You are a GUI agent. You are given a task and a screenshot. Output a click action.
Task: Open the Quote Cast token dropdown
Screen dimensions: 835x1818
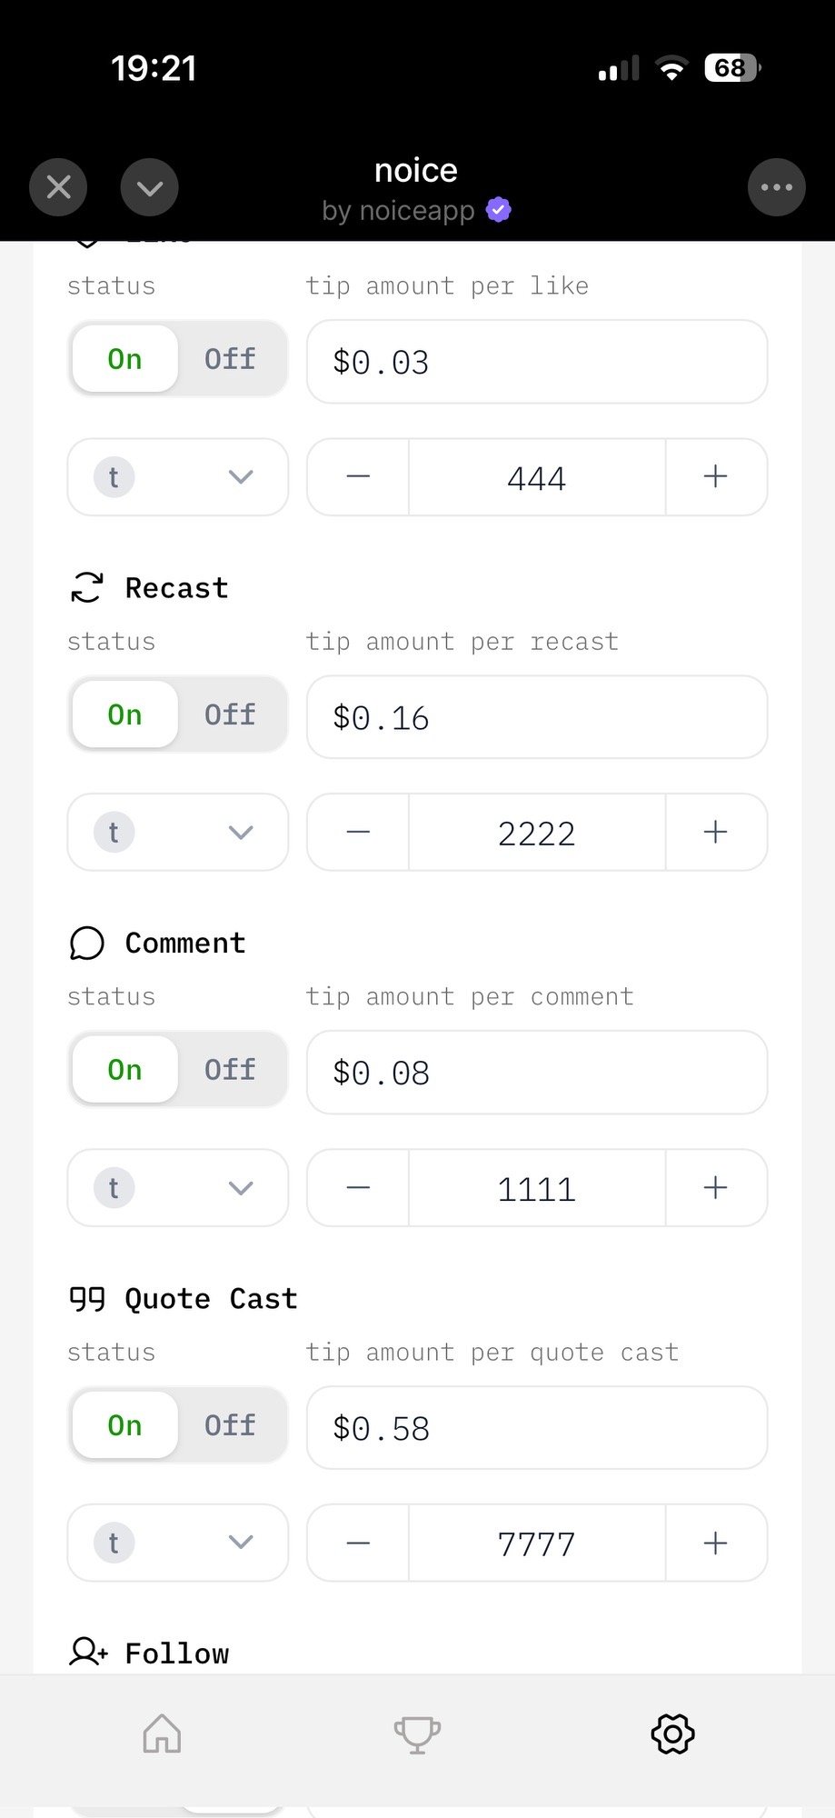click(x=178, y=1543)
